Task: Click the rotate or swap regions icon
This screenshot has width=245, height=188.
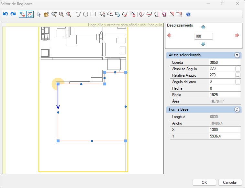Action: click(x=117, y=14)
